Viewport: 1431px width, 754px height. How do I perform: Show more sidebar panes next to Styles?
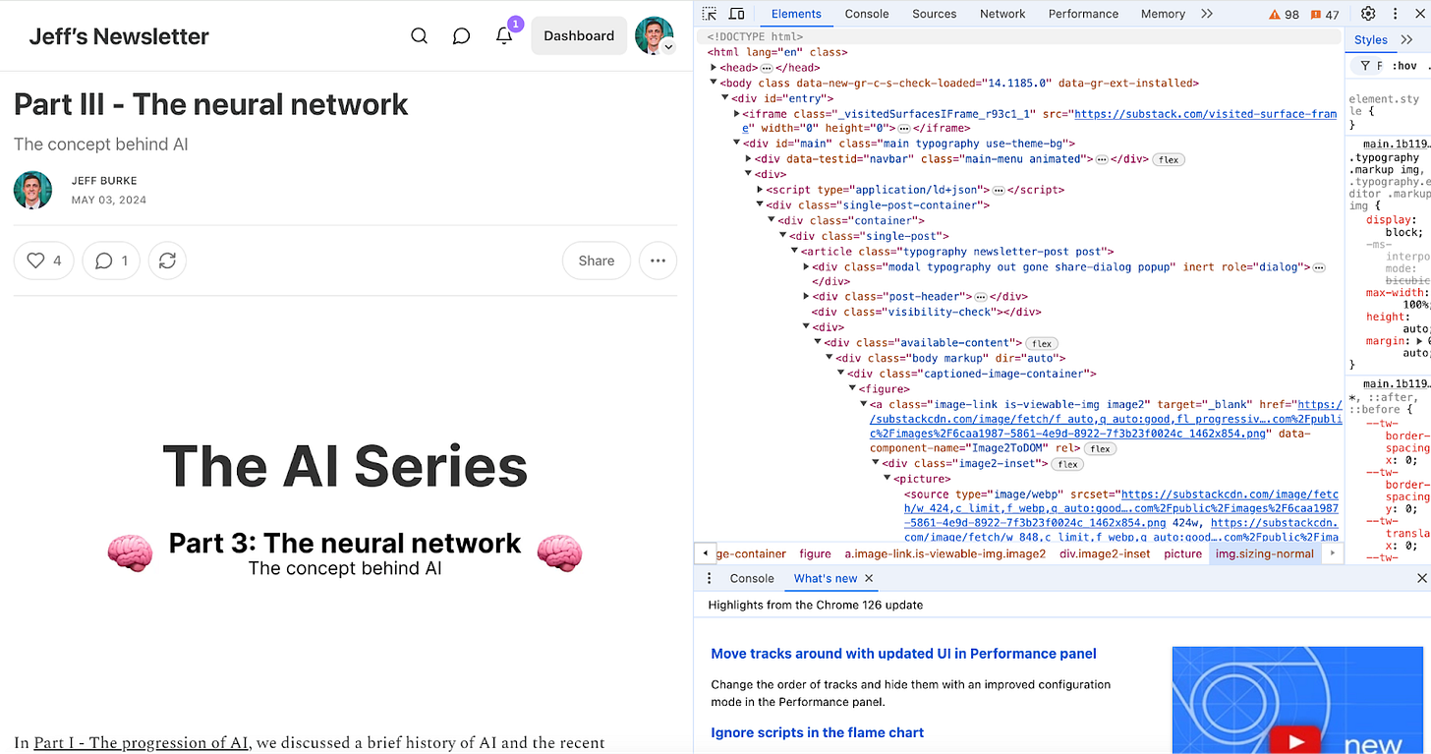[x=1404, y=40]
